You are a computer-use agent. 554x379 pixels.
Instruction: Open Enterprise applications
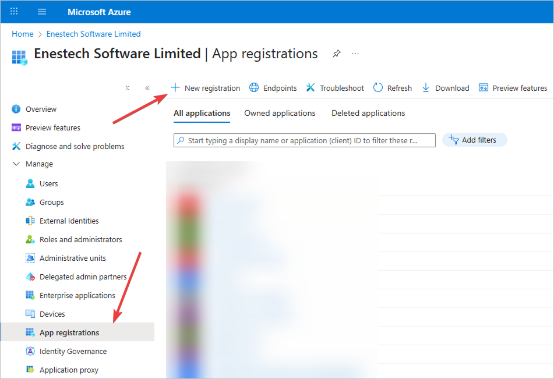(x=77, y=296)
